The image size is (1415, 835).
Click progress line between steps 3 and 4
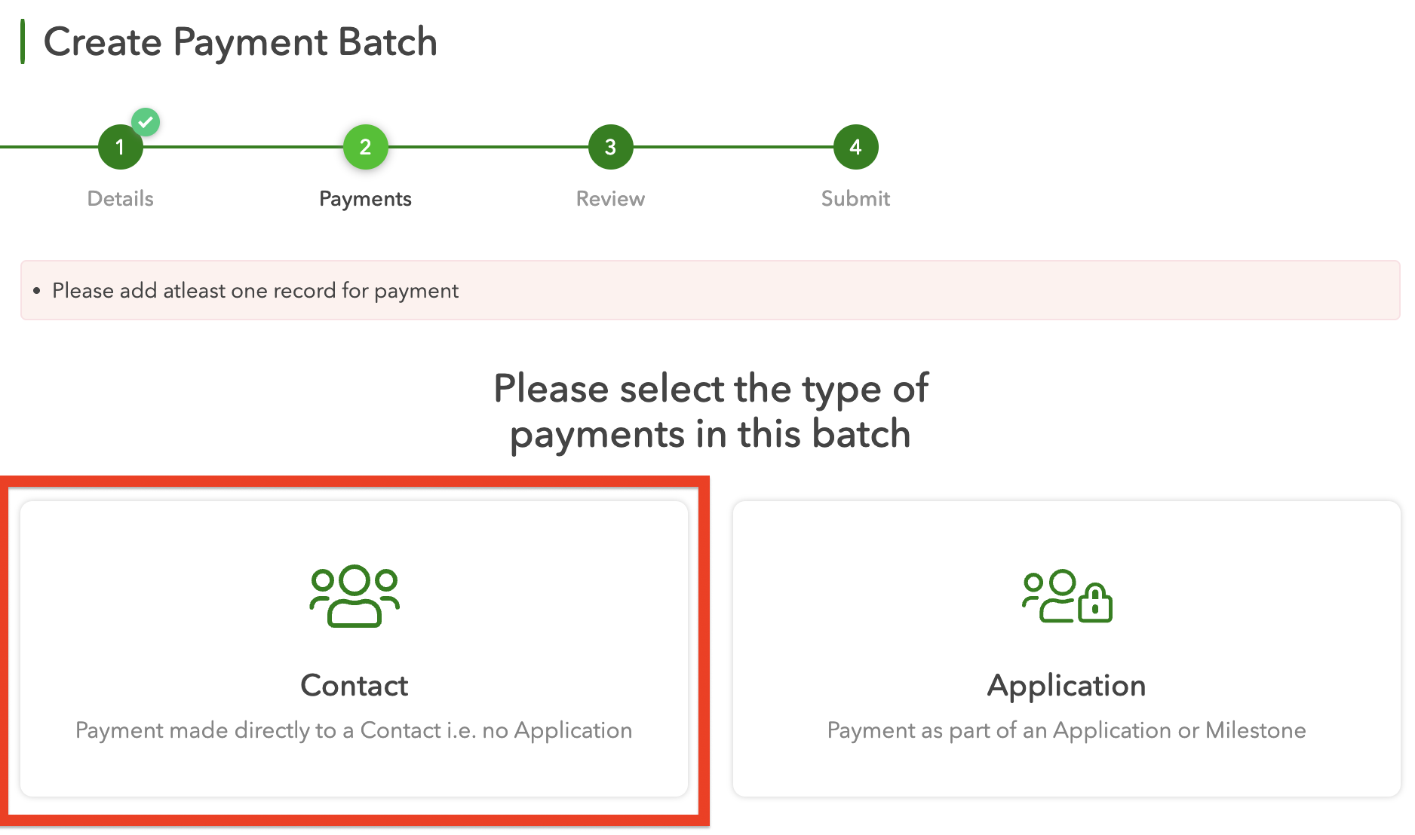click(733, 147)
